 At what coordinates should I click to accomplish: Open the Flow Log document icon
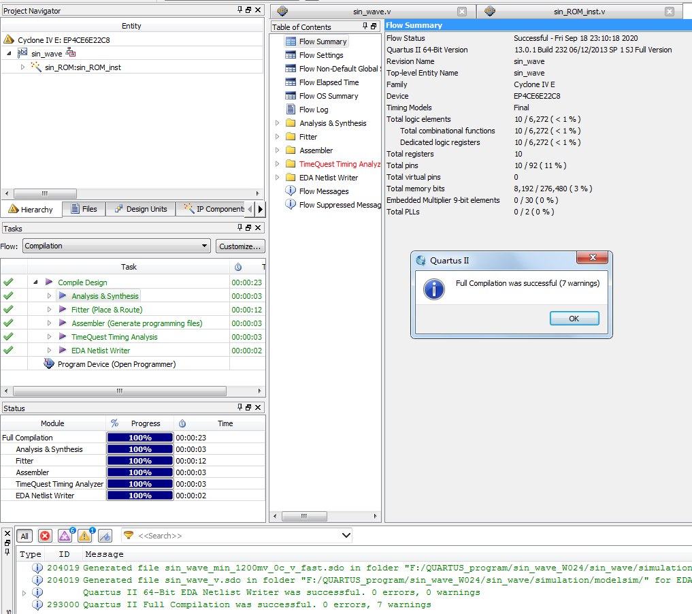click(291, 109)
